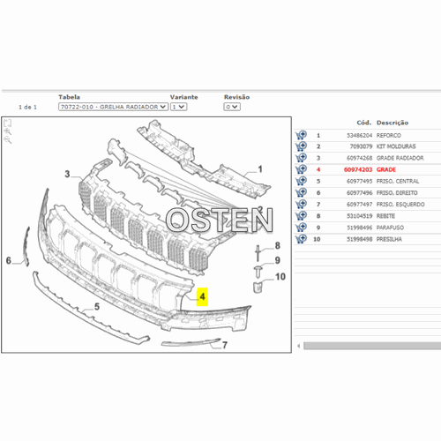Click callout number 8 in diagram
The height and width of the screenshot is (441, 441).
point(277,245)
